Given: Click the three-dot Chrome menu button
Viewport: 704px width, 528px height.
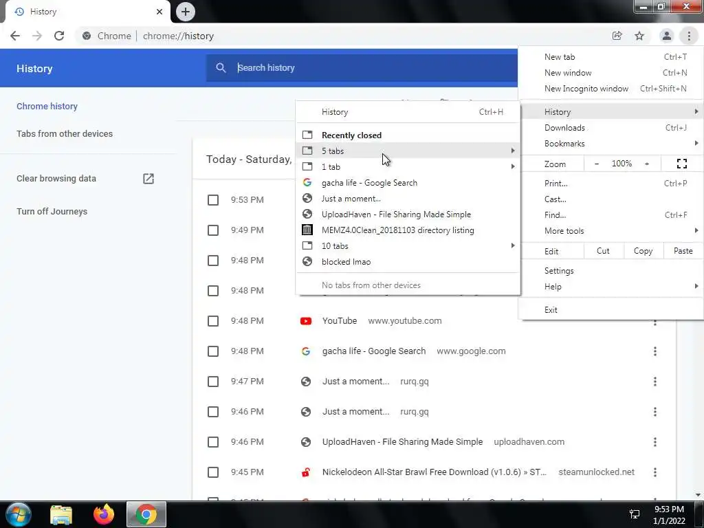Looking at the screenshot, I should pyautogui.click(x=689, y=36).
